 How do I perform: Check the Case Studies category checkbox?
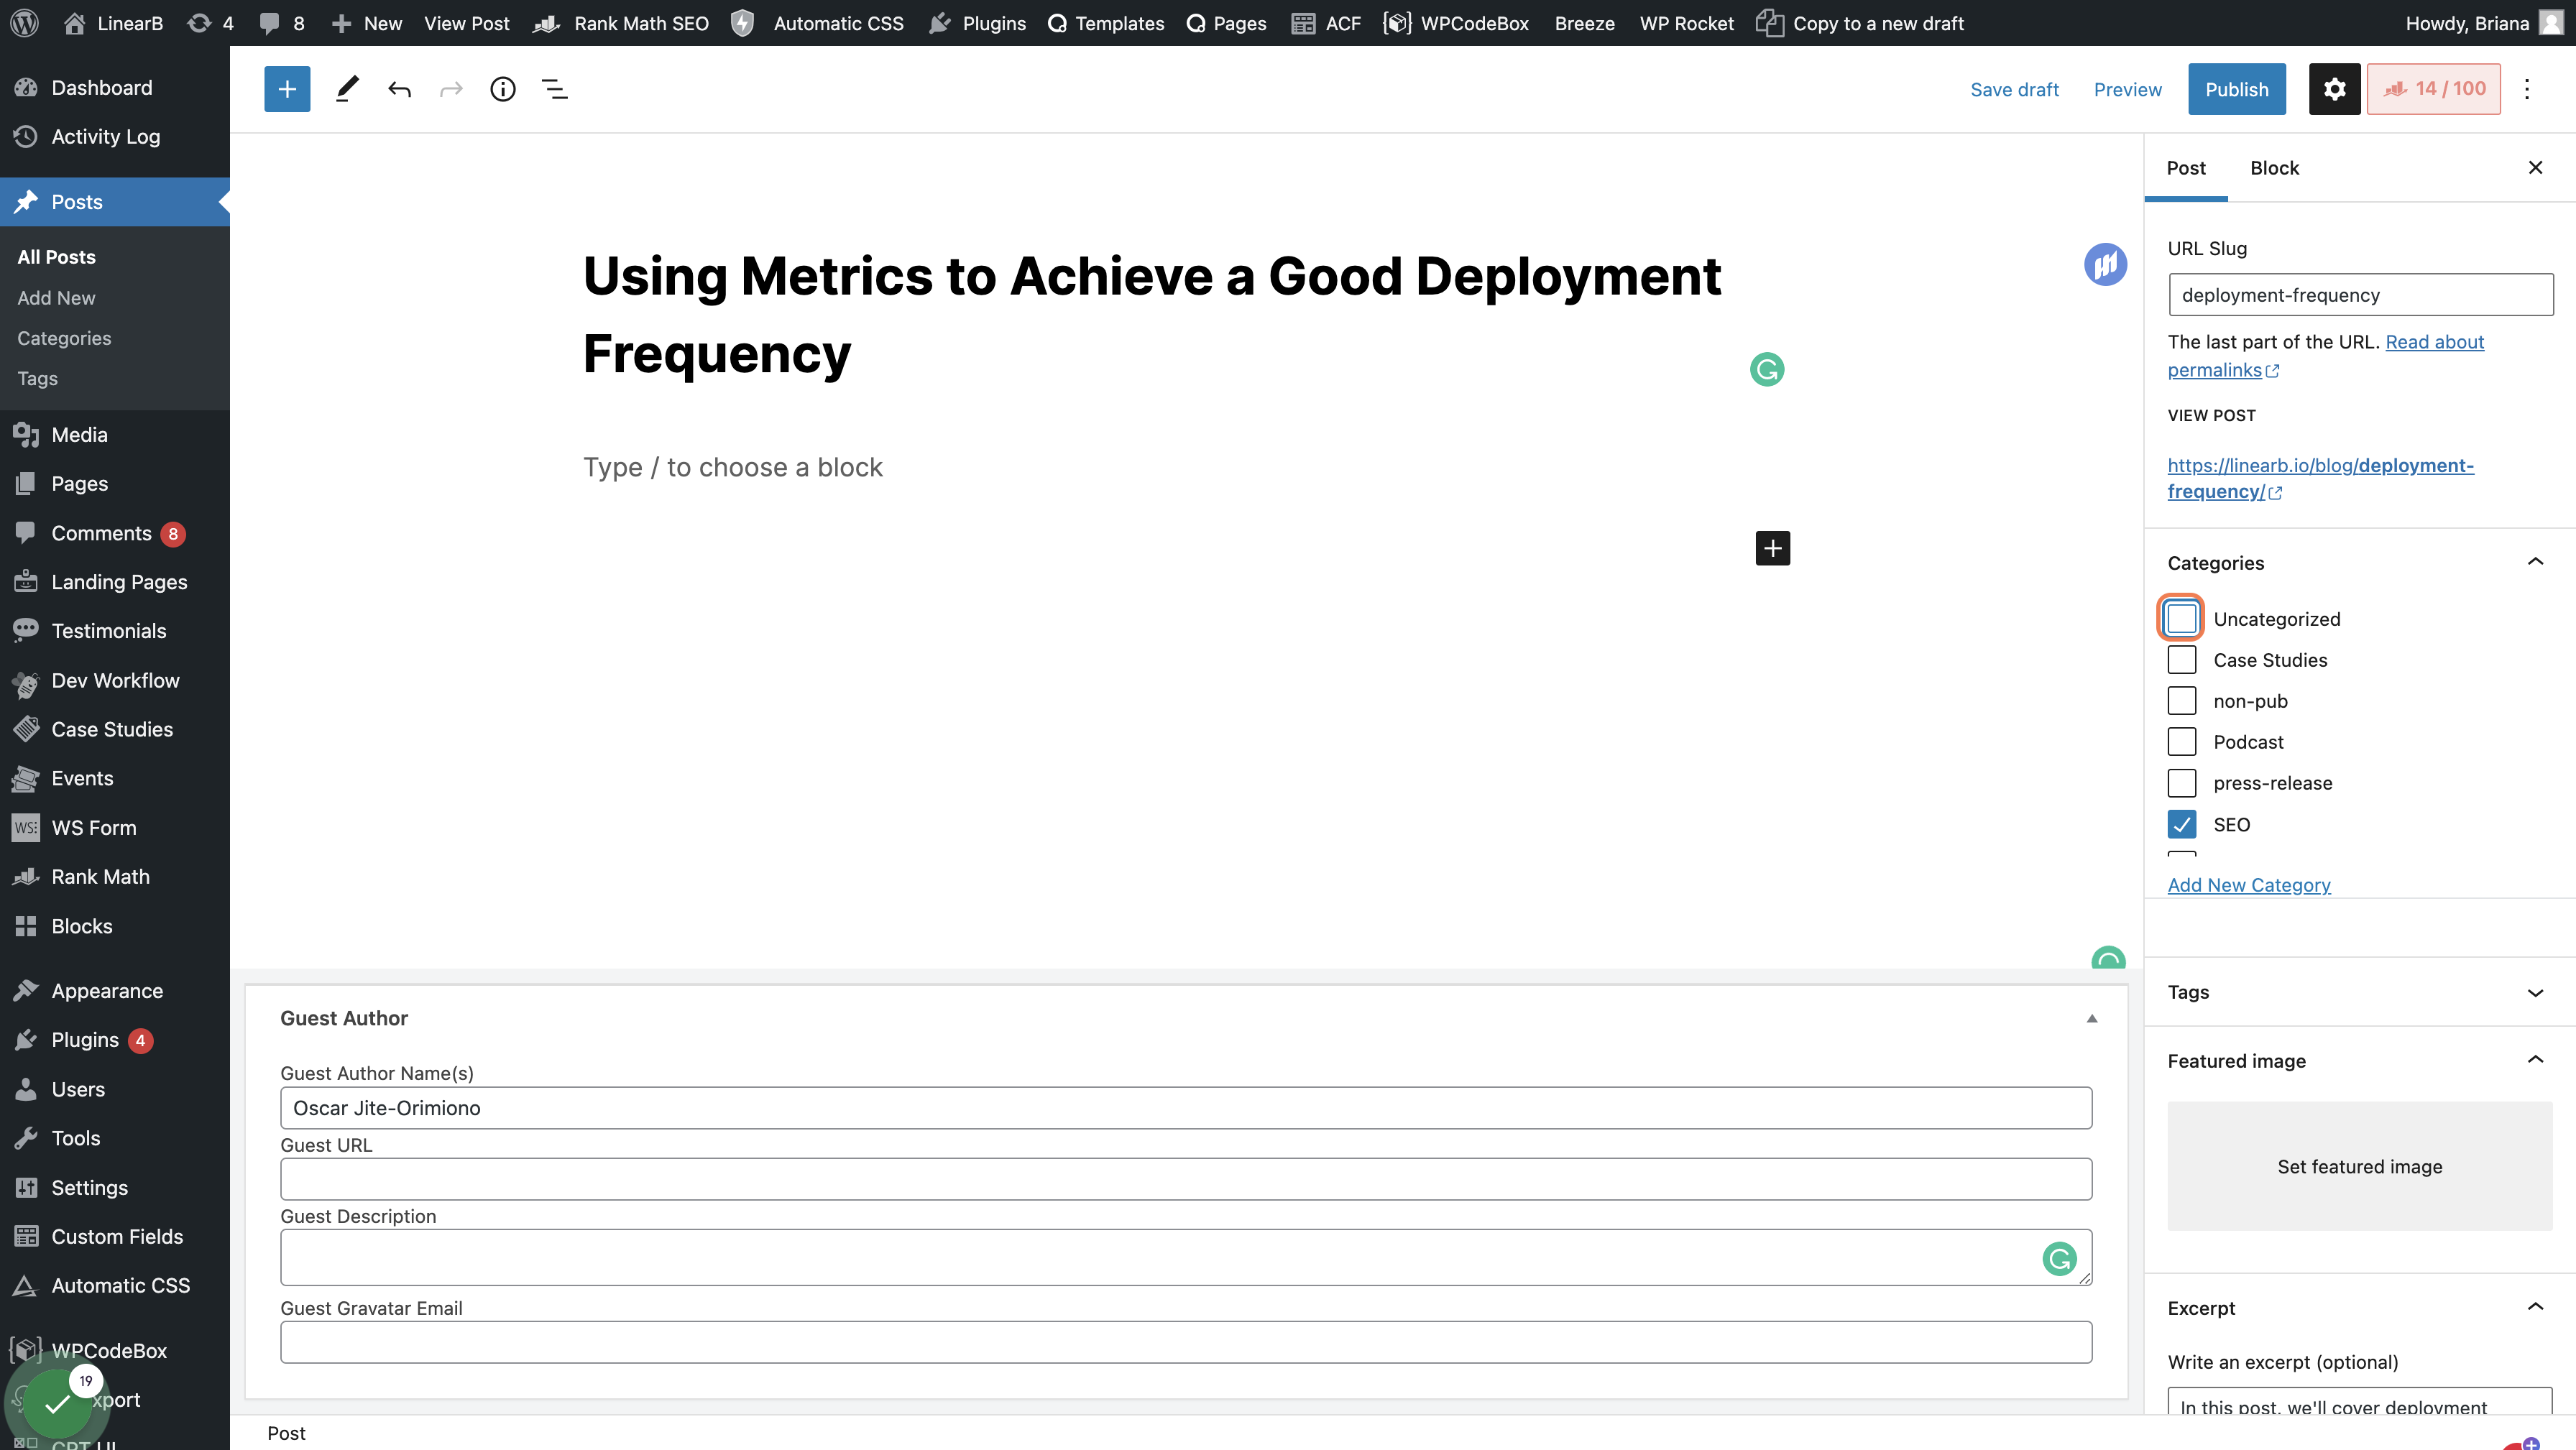pos(2181,659)
